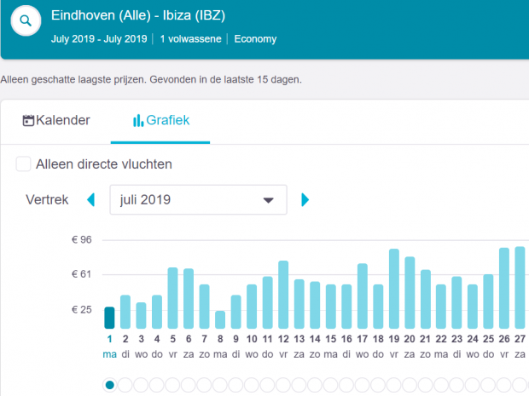The image size is (529, 396).
Task: Enable Alleen directe vluchten checkbox
Action: 24,164
